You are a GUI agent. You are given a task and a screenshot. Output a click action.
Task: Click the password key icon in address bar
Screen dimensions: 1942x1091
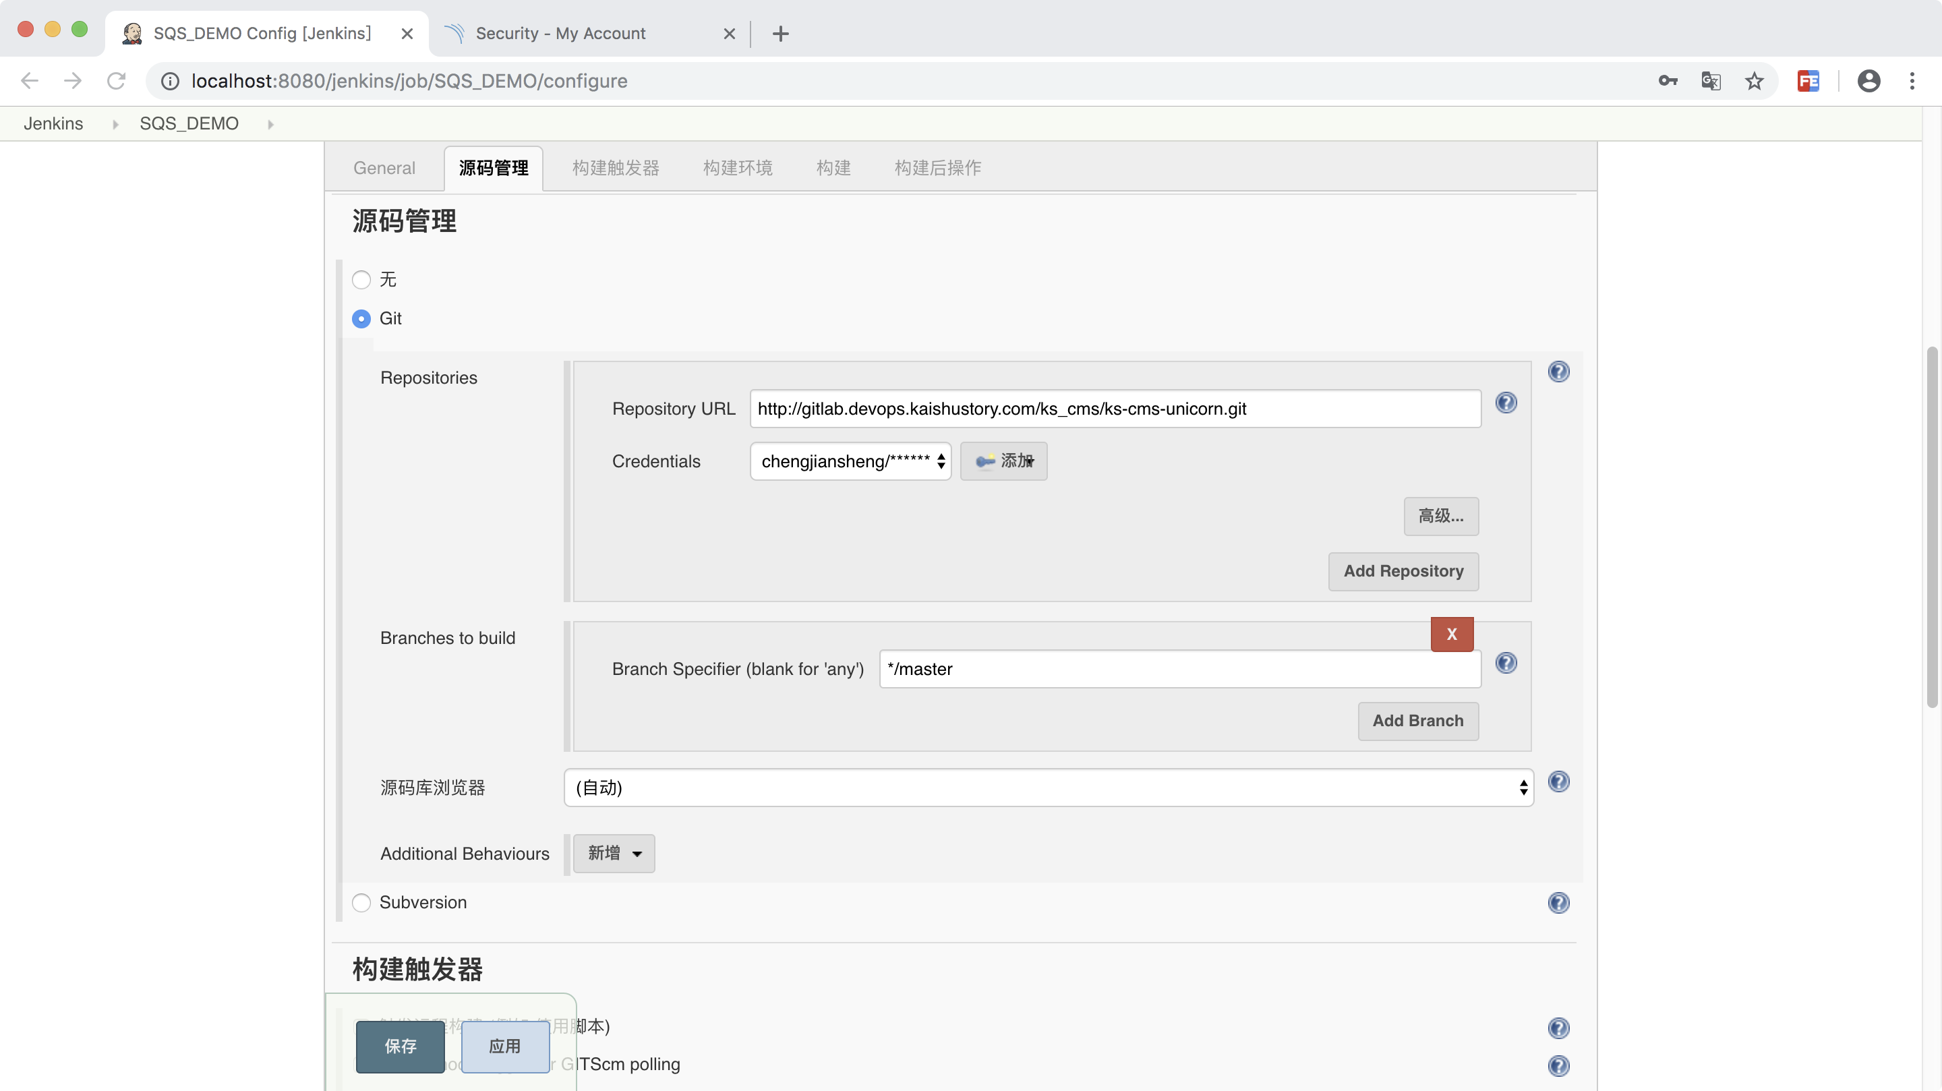coord(1668,81)
